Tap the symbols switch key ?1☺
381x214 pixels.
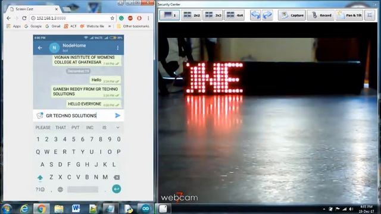click(40, 190)
